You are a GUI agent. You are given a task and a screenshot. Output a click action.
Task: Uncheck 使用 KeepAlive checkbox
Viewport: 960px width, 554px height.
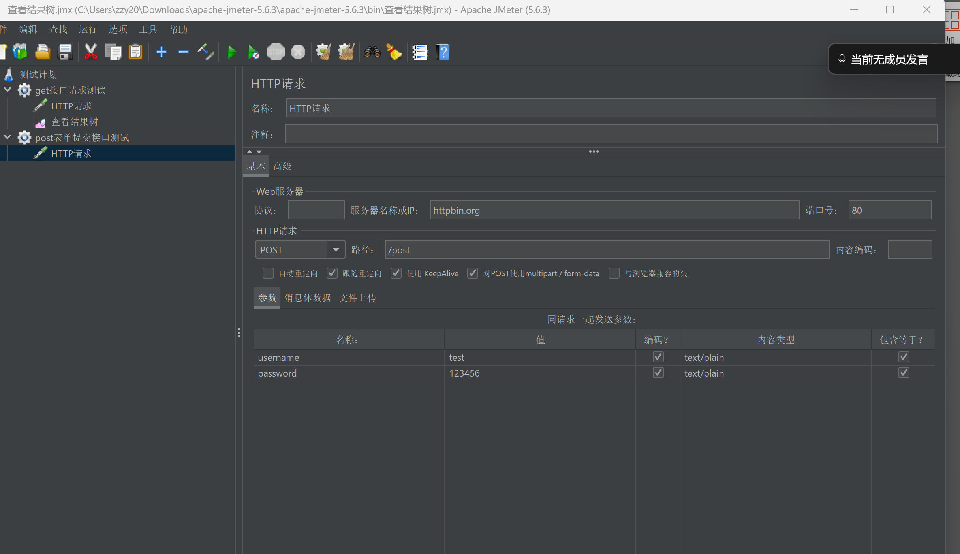(x=396, y=273)
